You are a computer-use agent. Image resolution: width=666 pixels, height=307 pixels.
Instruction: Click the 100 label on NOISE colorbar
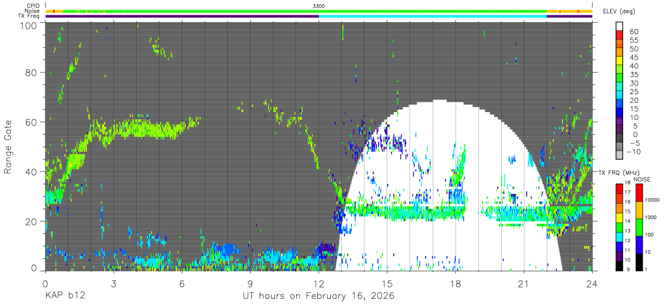[x=649, y=235]
